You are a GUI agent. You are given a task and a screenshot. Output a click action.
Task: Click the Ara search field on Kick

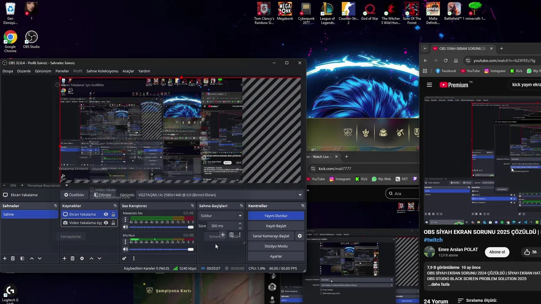(402, 193)
